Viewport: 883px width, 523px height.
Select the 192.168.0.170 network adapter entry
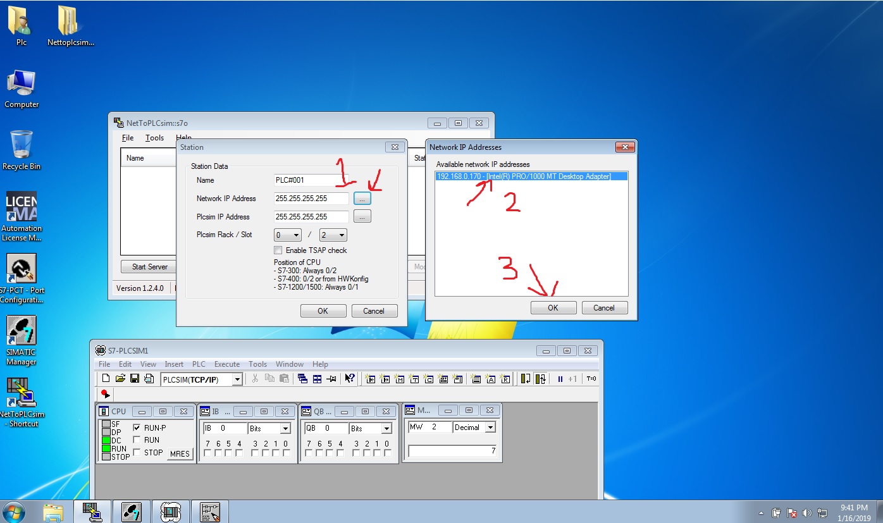coord(524,176)
